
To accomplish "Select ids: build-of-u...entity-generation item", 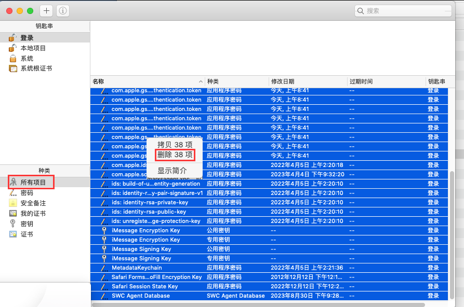I will (156, 184).
